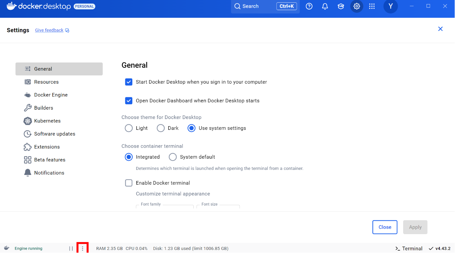The width and height of the screenshot is (455, 254).
Task: Select System default terminal radio
Action: coord(173,157)
